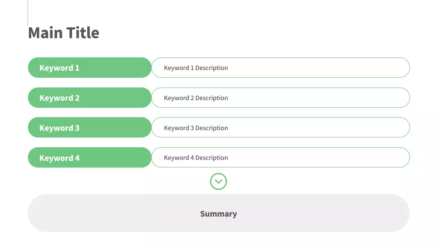Click the "Keyword 1 Description" text
This screenshot has width=437, height=246.
point(196,68)
